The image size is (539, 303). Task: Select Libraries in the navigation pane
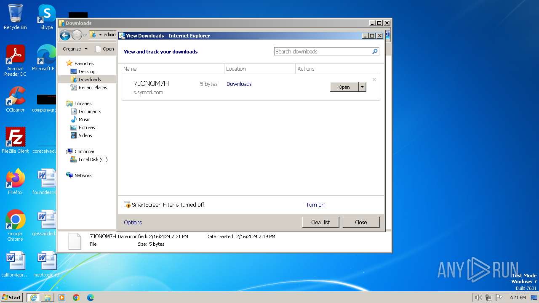coord(83,104)
